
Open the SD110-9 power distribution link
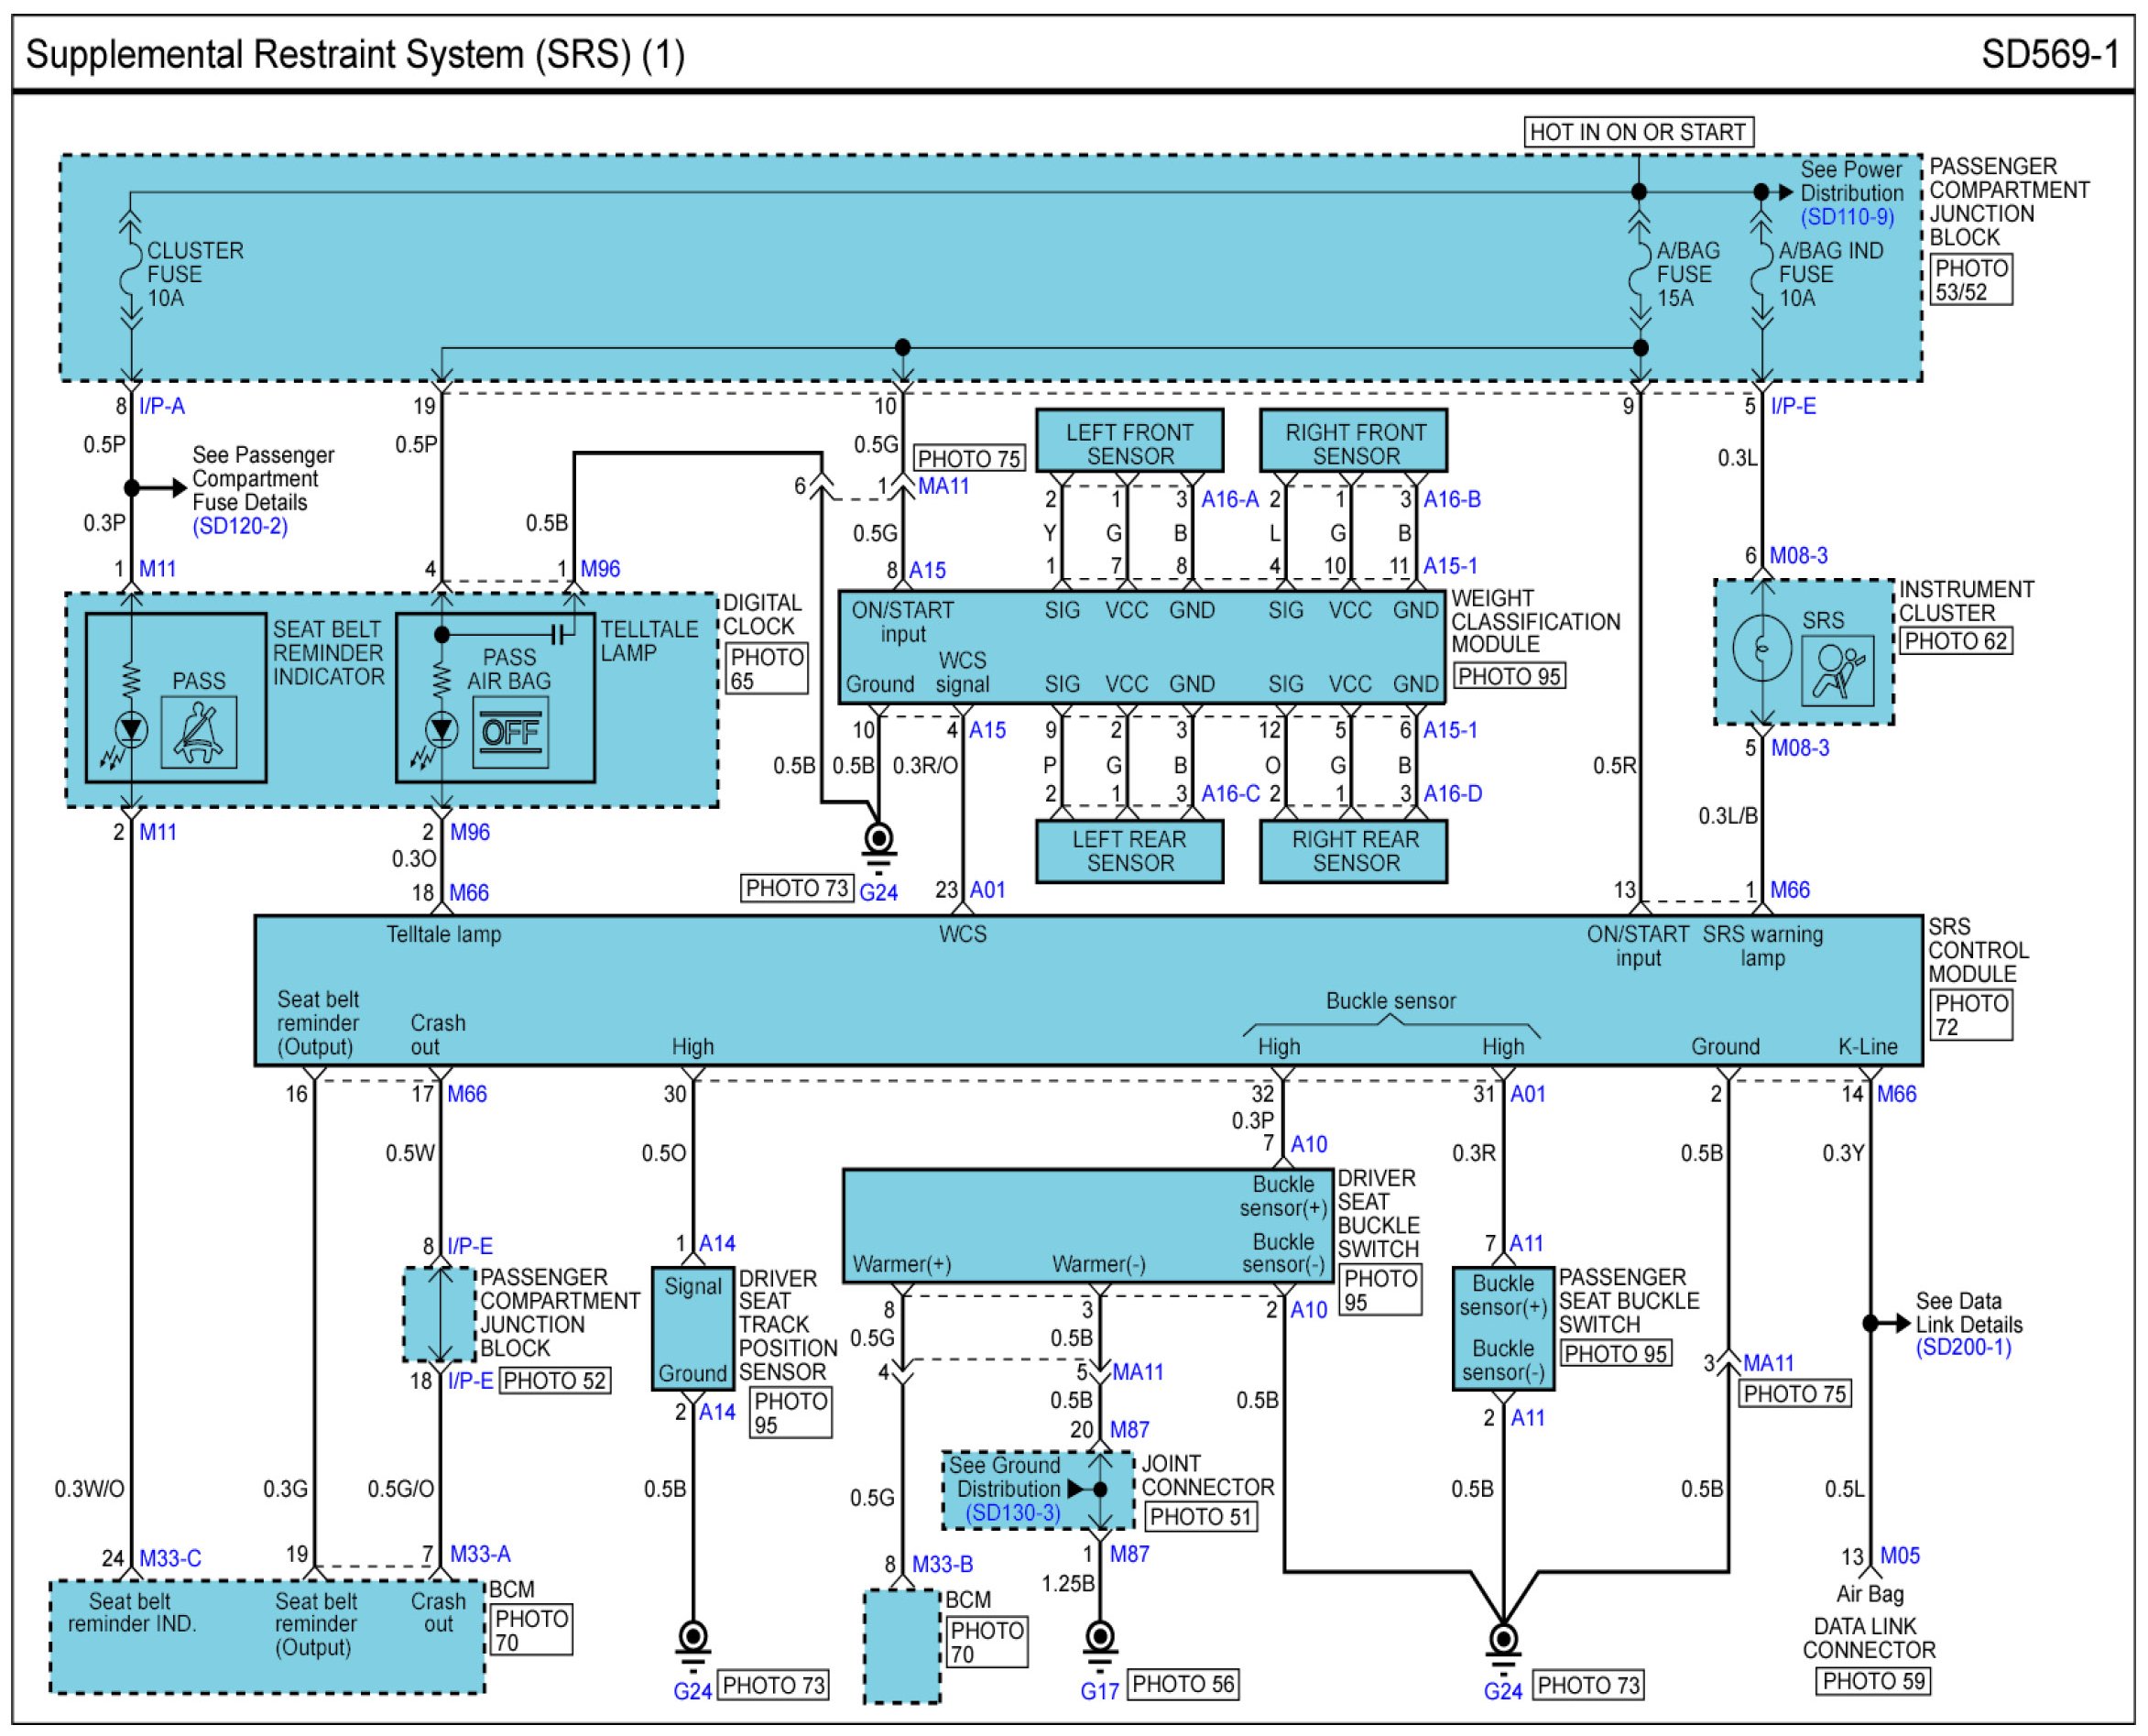tap(1847, 217)
